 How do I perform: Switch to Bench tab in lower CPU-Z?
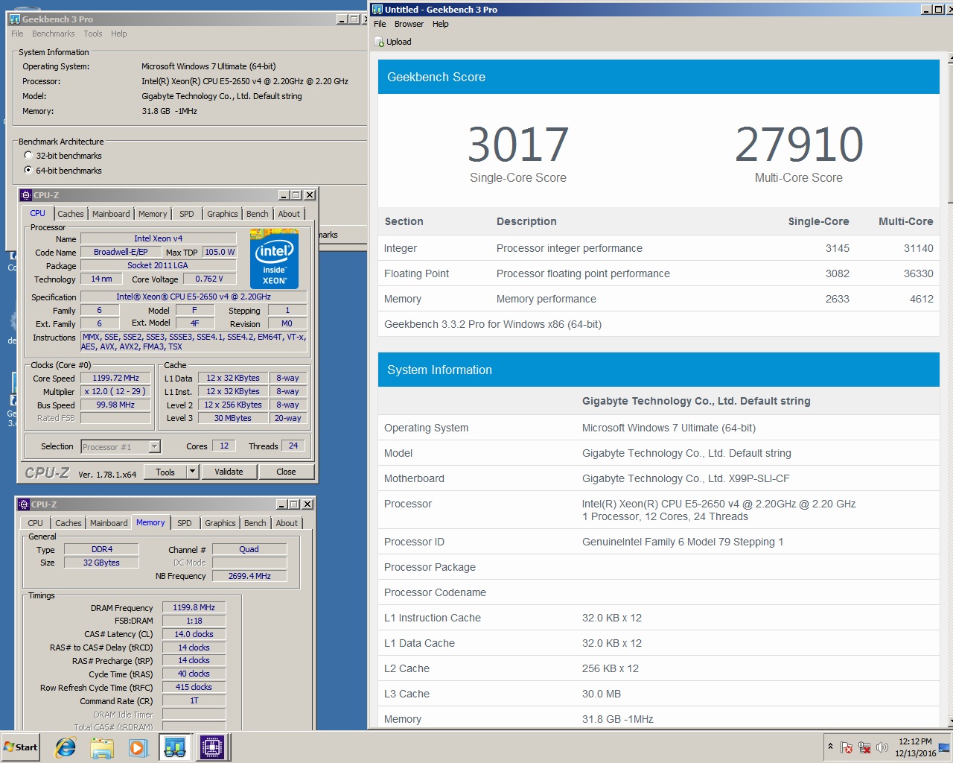coord(255,523)
